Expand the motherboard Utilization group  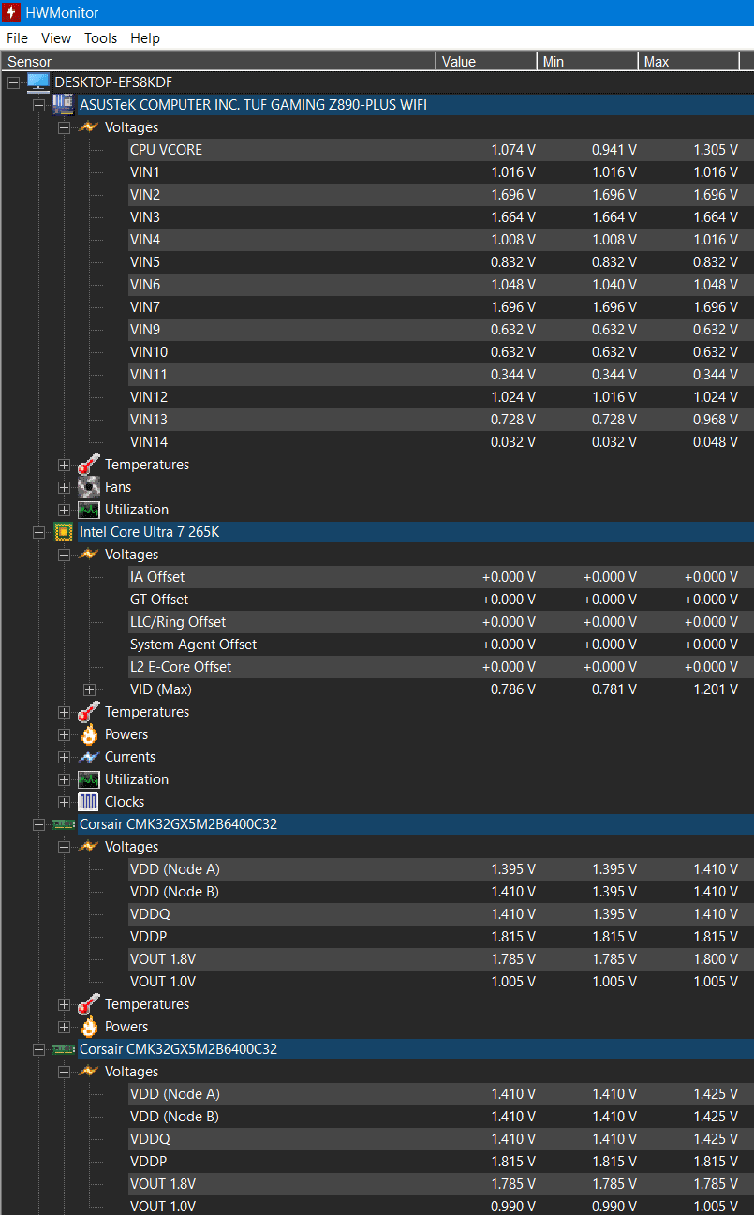point(64,510)
